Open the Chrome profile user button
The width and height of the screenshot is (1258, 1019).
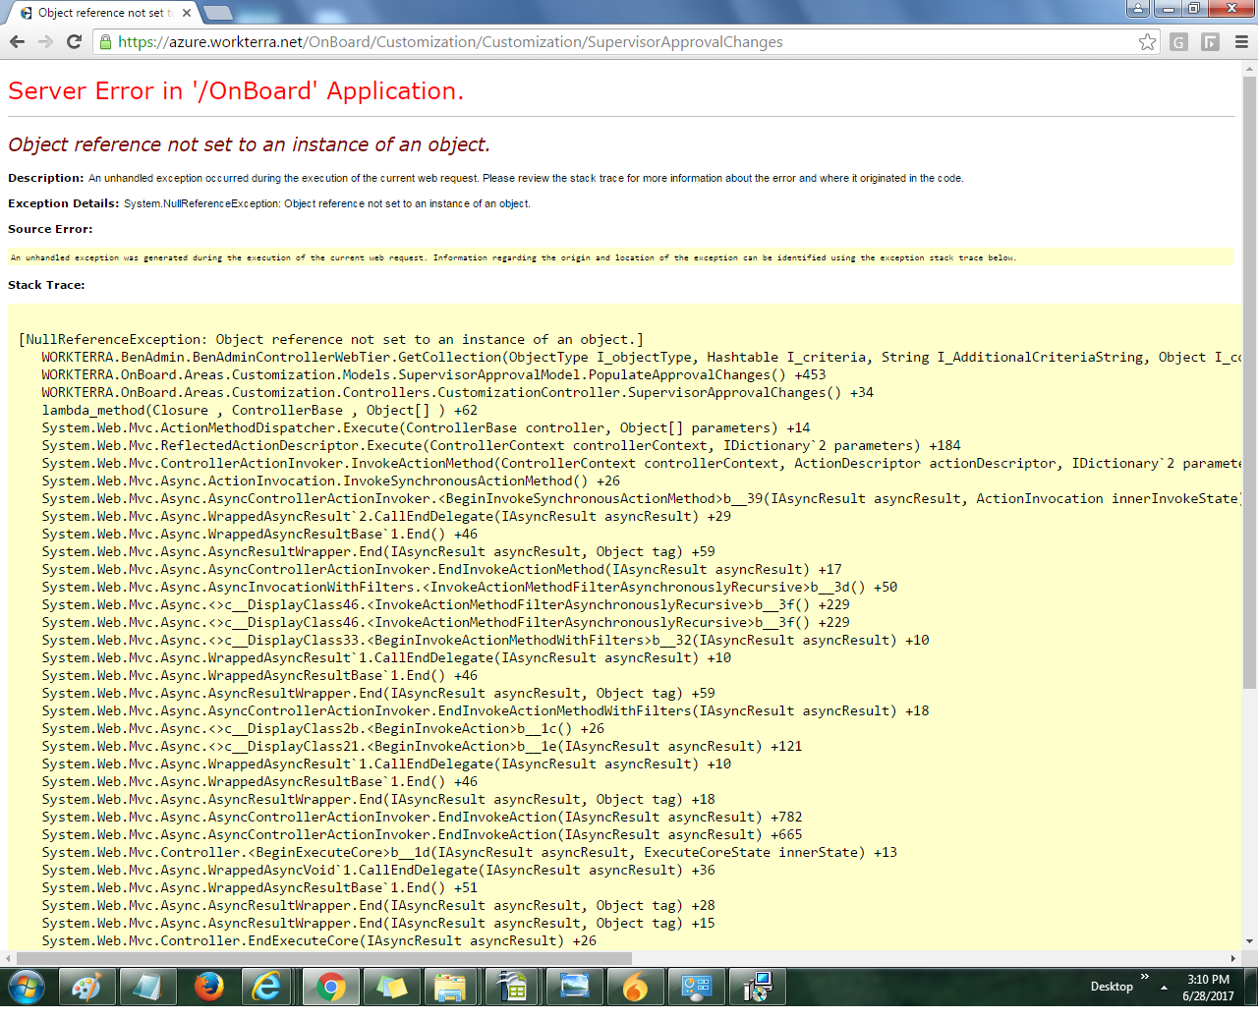(x=1137, y=9)
